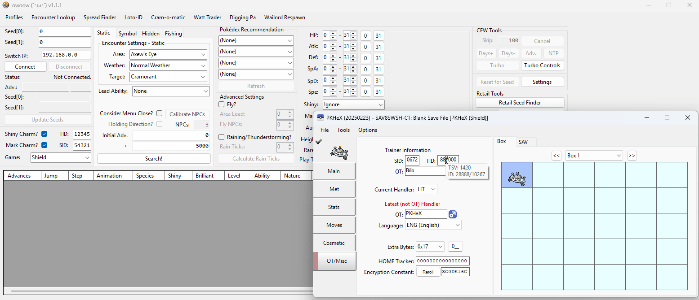The height and width of the screenshot is (300, 699).
Task: Switch to the Symbol tab
Action: [128, 34]
